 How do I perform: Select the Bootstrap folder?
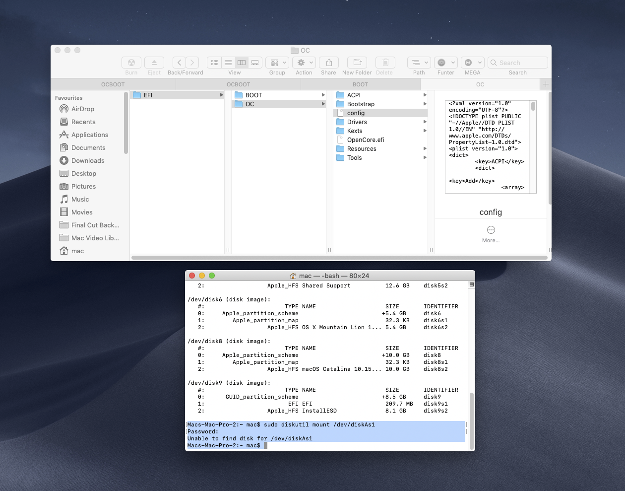pyautogui.click(x=380, y=104)
